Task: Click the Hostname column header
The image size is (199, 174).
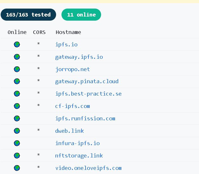Action: pyautogui.click(x=68, y=32)
